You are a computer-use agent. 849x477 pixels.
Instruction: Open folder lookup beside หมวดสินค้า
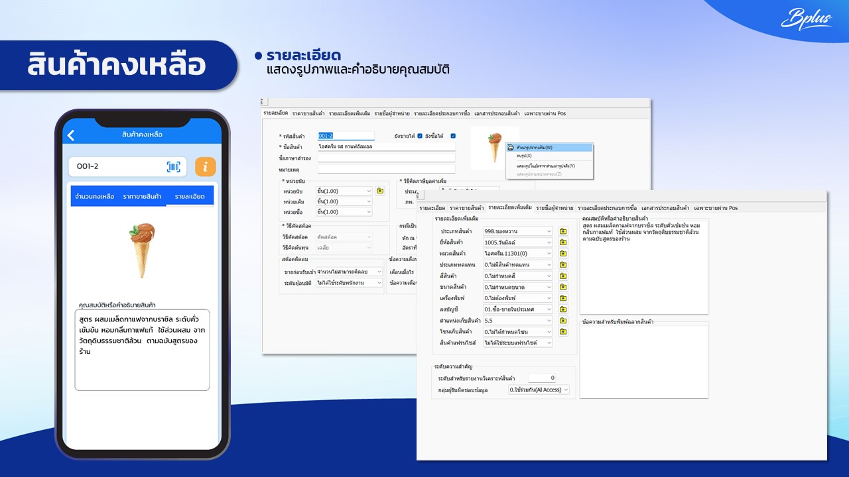tap(563, 254)
